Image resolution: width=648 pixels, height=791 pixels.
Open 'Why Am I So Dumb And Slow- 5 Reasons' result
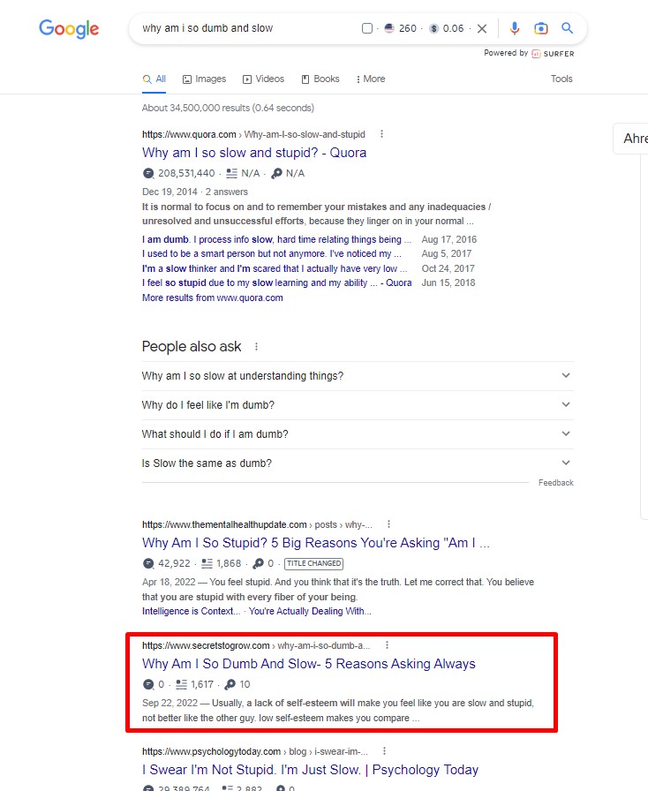point(309,664)
